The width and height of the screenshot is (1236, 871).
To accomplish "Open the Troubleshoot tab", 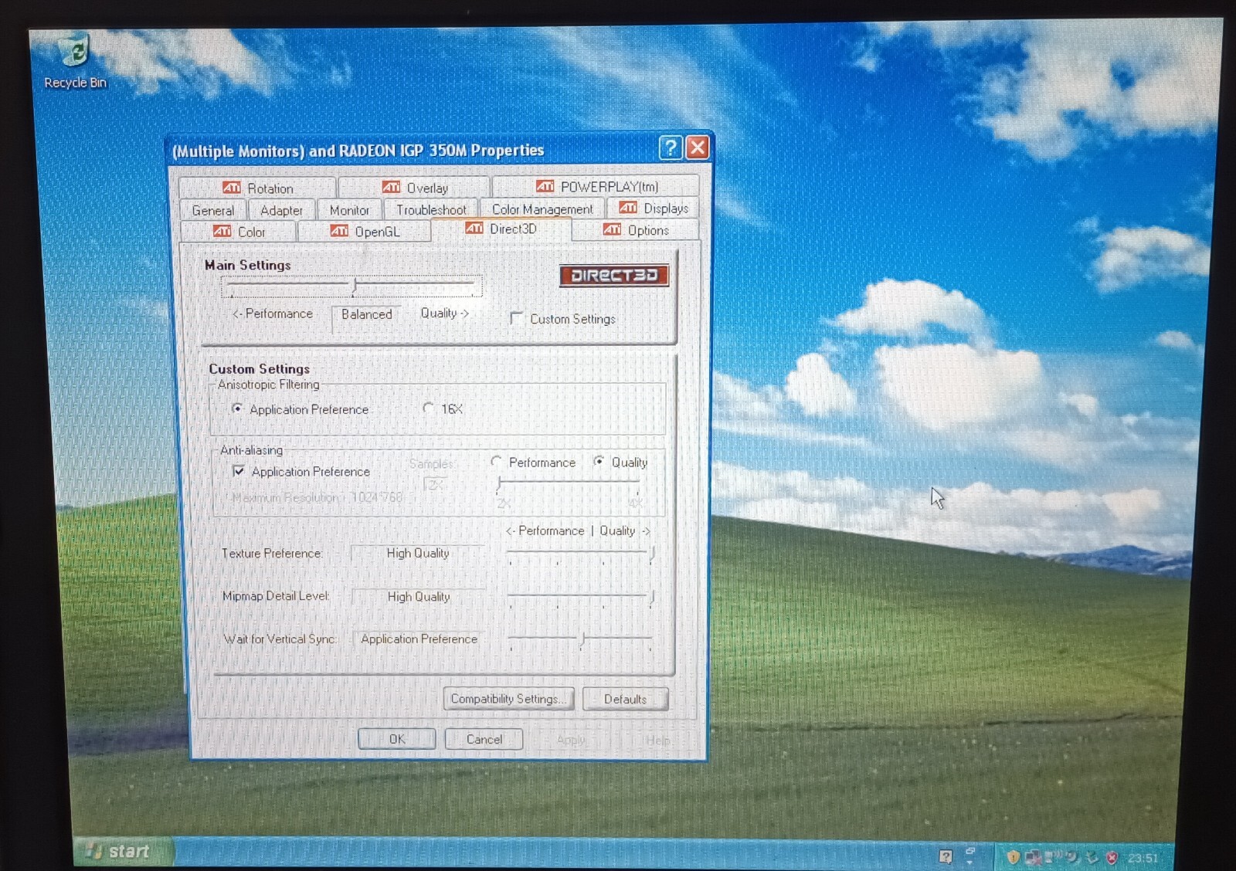I will (431, 209).
